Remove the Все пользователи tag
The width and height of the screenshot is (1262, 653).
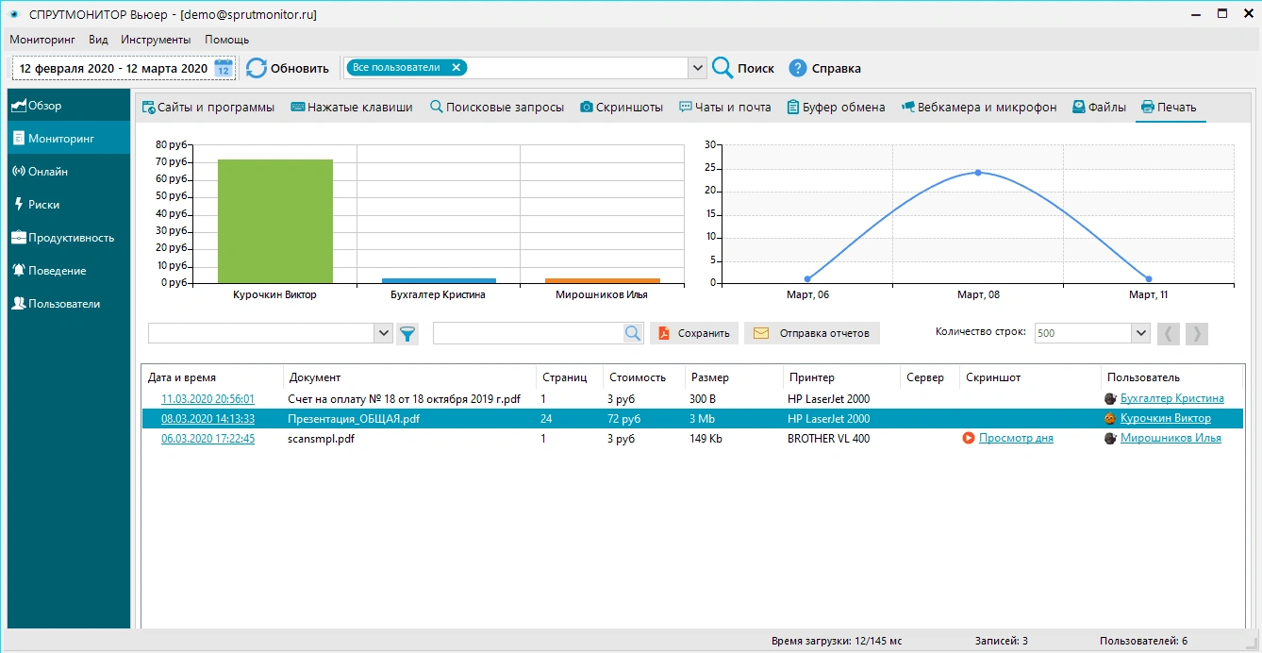(456, 67)
